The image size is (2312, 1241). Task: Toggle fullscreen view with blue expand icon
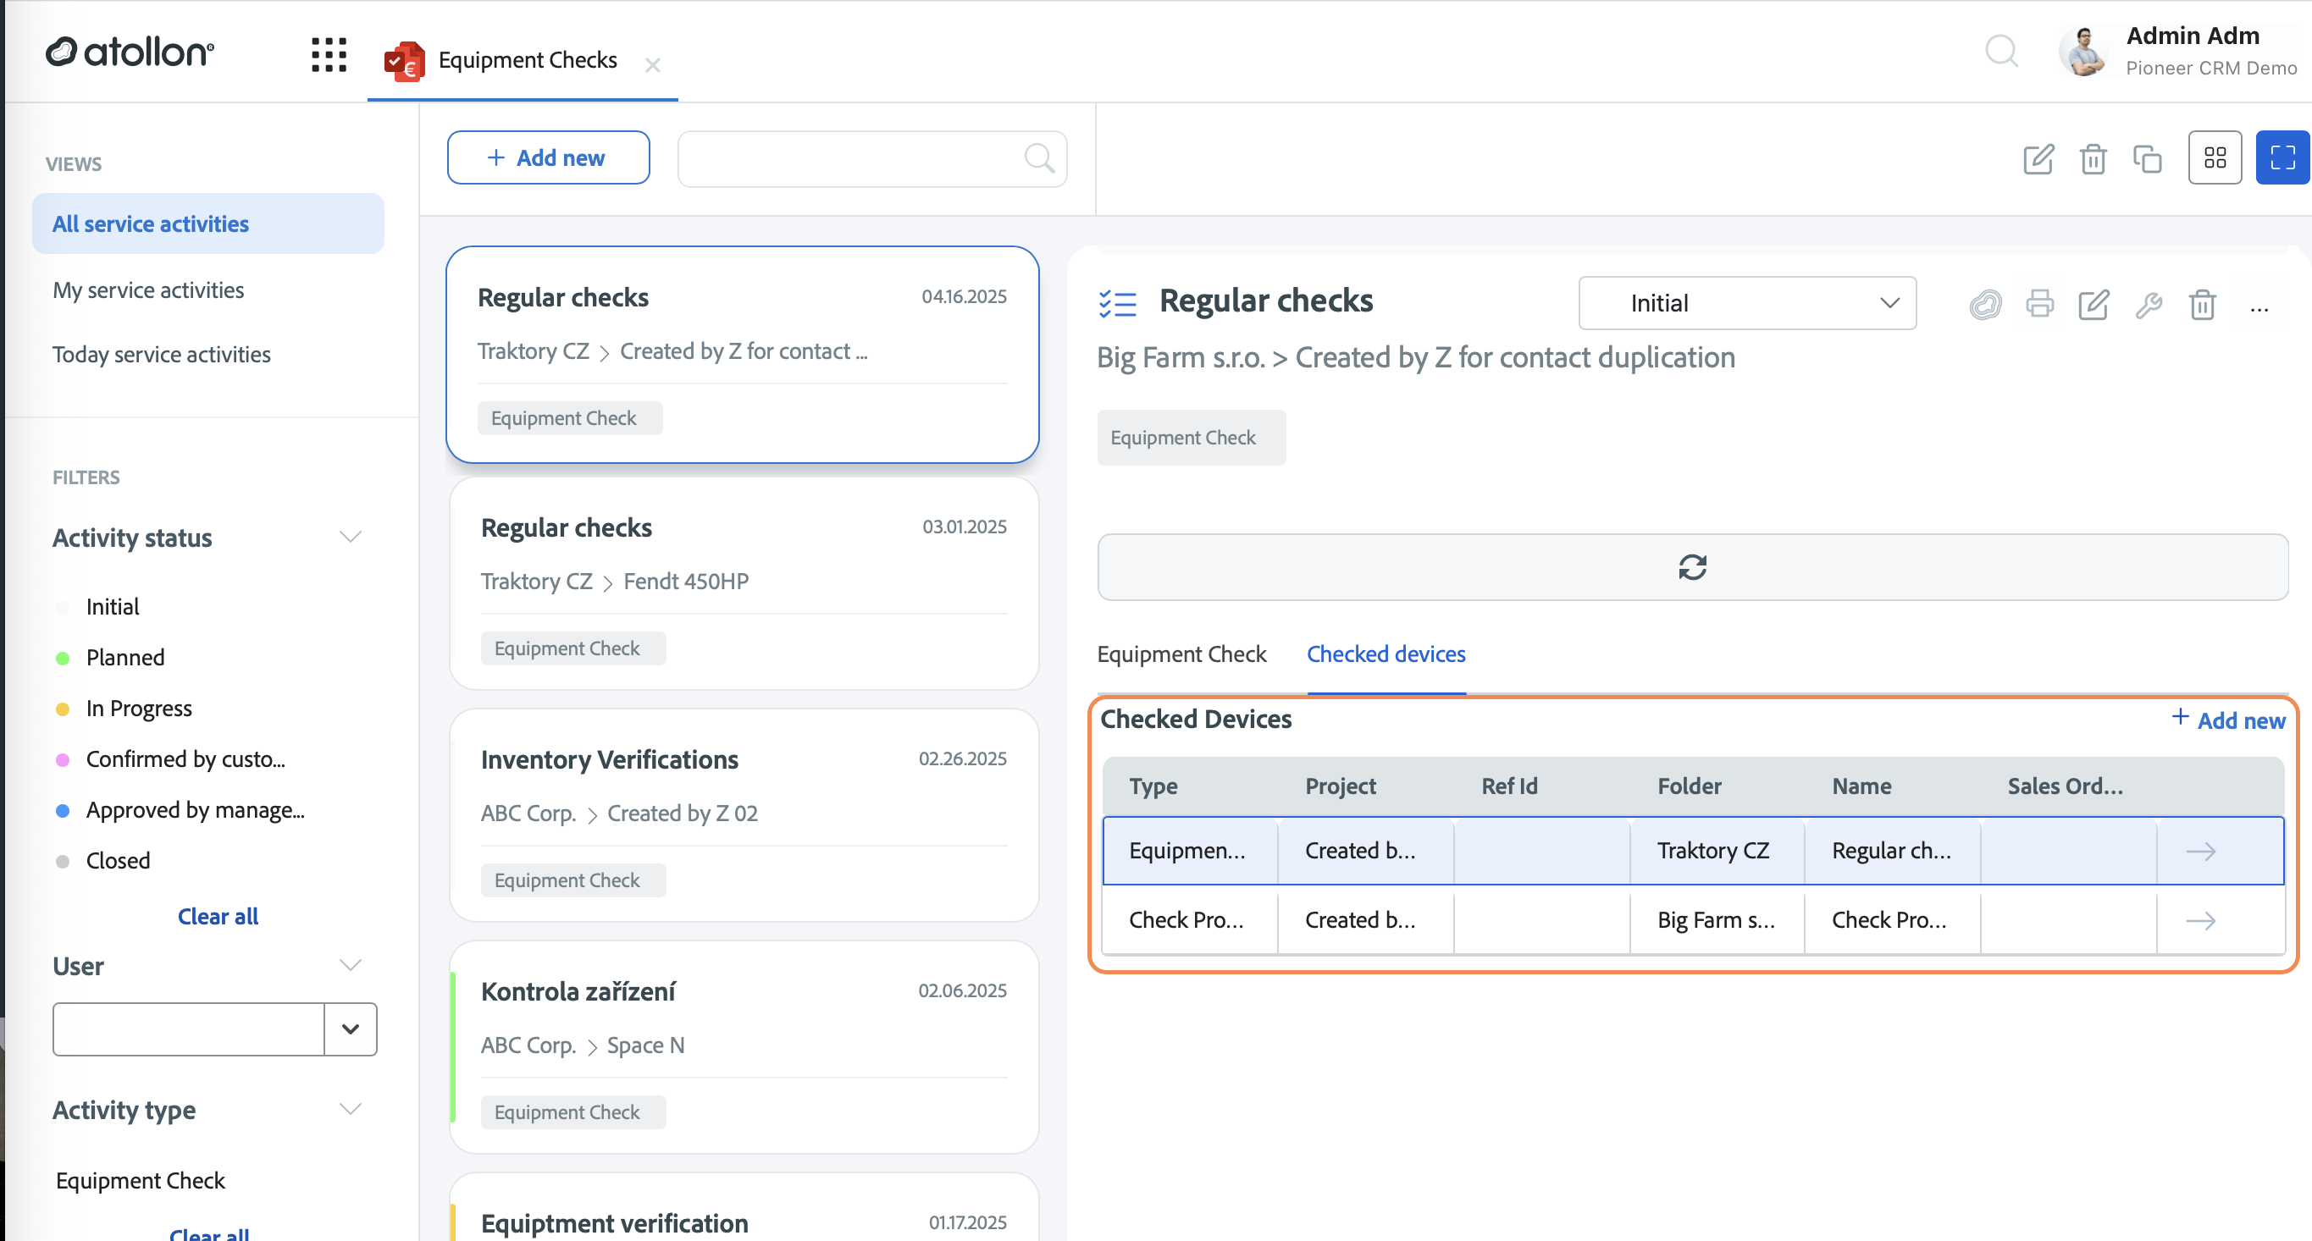(x=2282, y=158)
